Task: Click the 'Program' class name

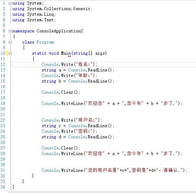Action: coord(45,42)
